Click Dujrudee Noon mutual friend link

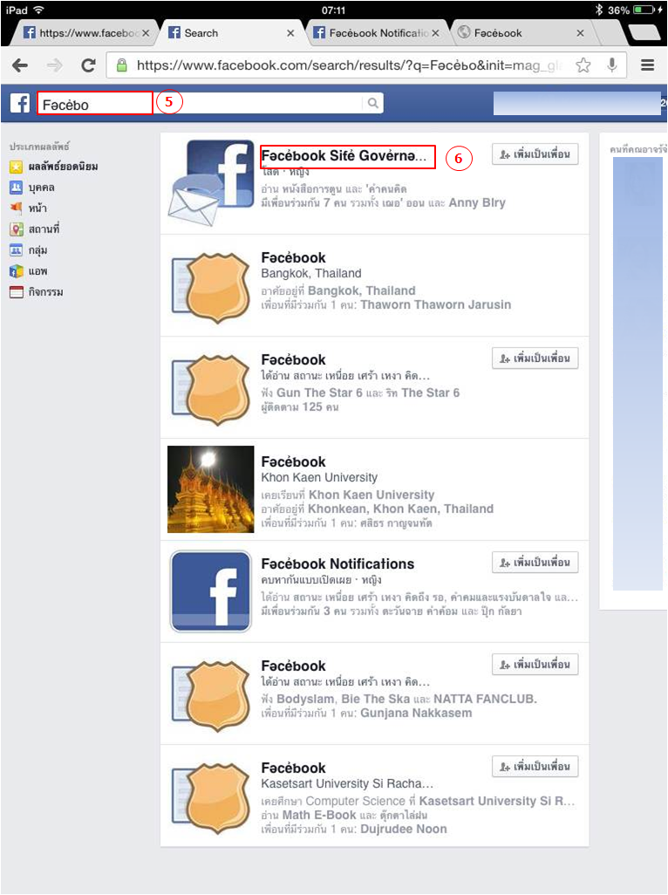(x=403, y=830)
